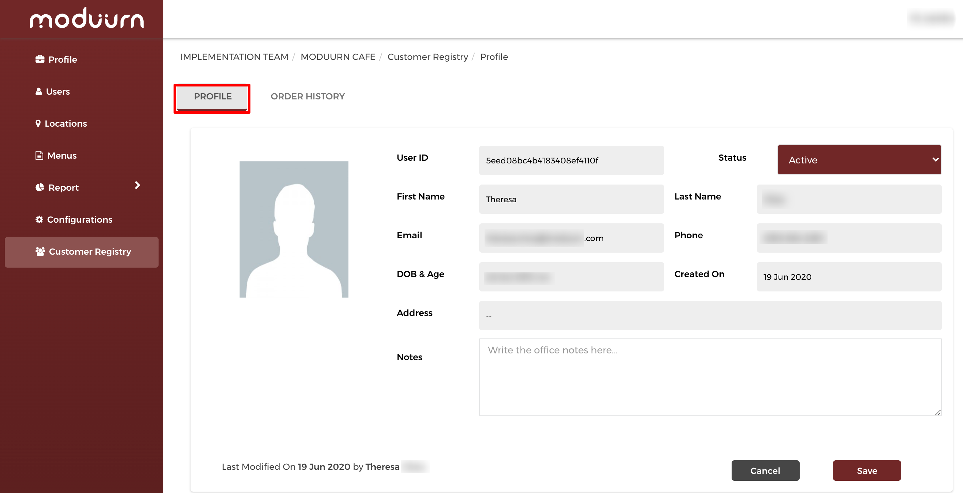Click the First Name field with Theresa
Image resolution: width=963 pixels, height=493 pixels.
pyautogui.click(x=571, y=200)
